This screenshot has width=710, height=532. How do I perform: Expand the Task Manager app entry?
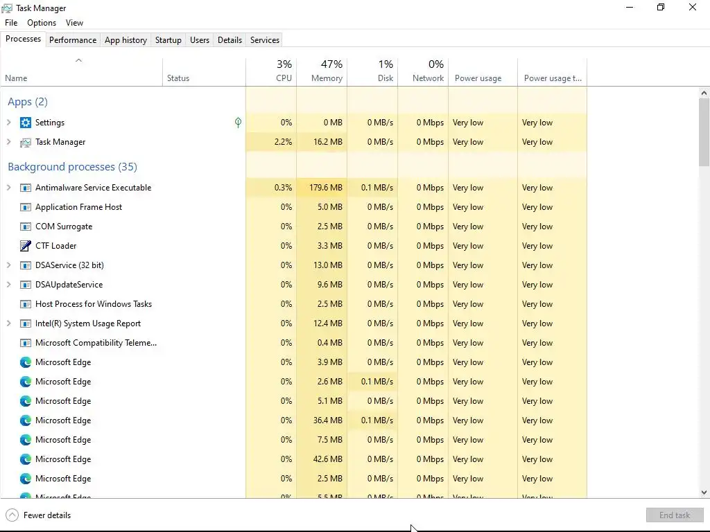8,142
